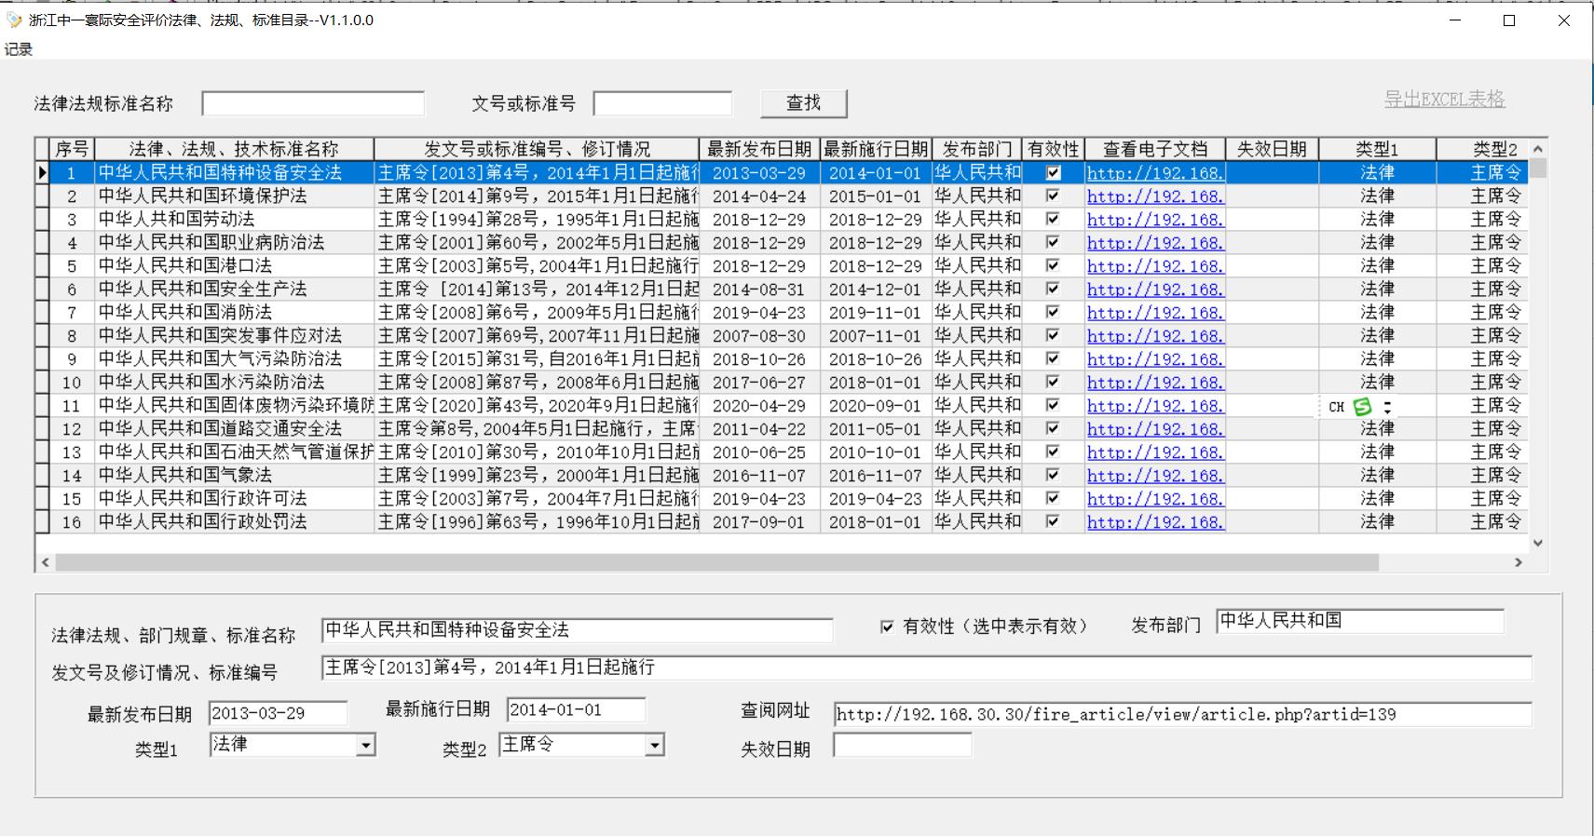The width and height of the screenshot is (1594, 836).
Task: Click the 法律法规标准名称 search field
Action: click(313, 103)
